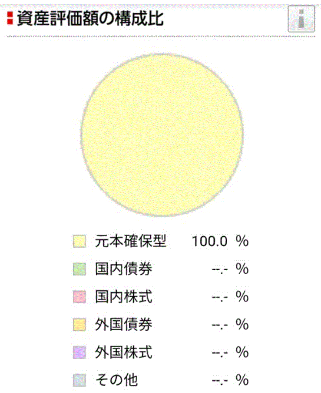Image resolution: width=321 pixels, height=393 pixels.
Task: Click the 外国株式 legend label
Action: (124, 353)
